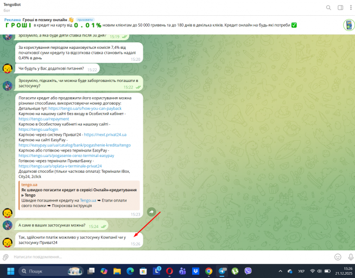Click the volume speaker tray icon
The image size is (355, 278).
(320, 271)
